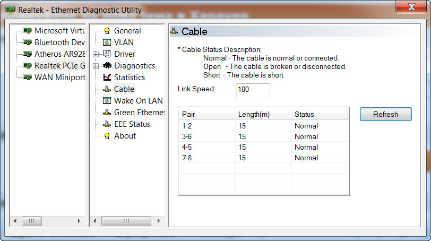Select the pair 1-2 row
This screenshot has width=431, height=241.
pos(263,126)
